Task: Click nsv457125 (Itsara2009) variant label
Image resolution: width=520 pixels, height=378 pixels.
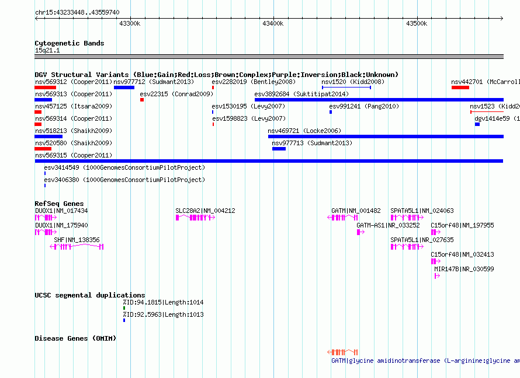Action: click(74, 106)
